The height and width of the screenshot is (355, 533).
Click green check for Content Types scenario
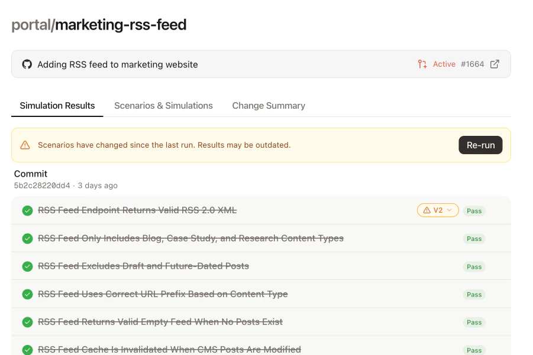click(x=27, y=239)
